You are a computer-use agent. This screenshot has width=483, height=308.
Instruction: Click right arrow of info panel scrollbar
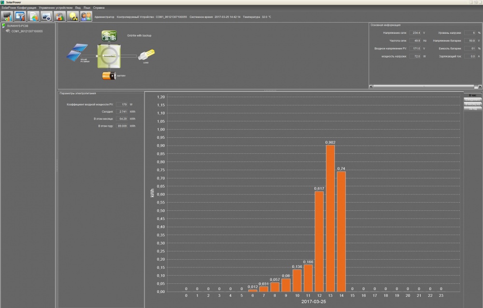click(x=479, y=87)
